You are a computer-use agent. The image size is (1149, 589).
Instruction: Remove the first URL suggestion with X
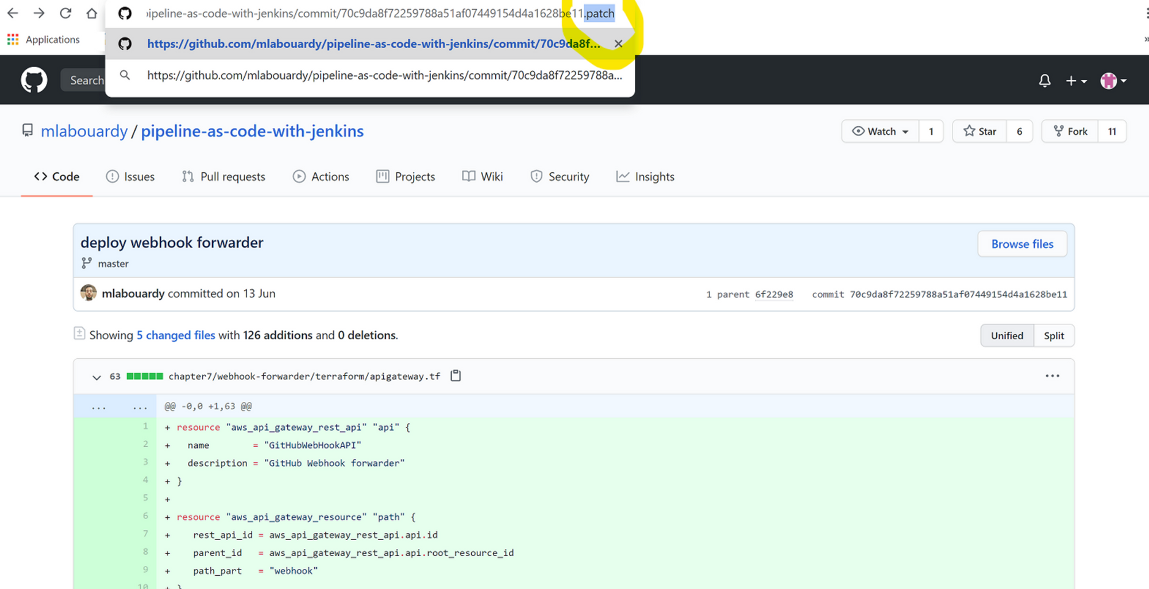point(618,44)
